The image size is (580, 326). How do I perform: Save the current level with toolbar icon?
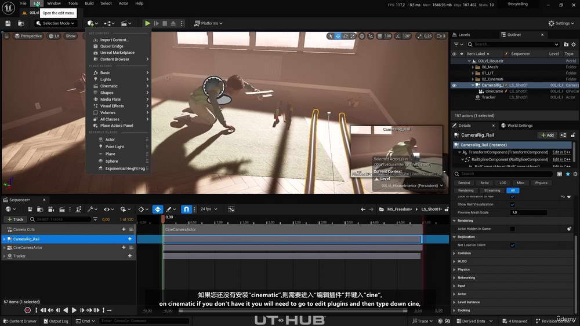pyautogui.click(x=8, y=23)
